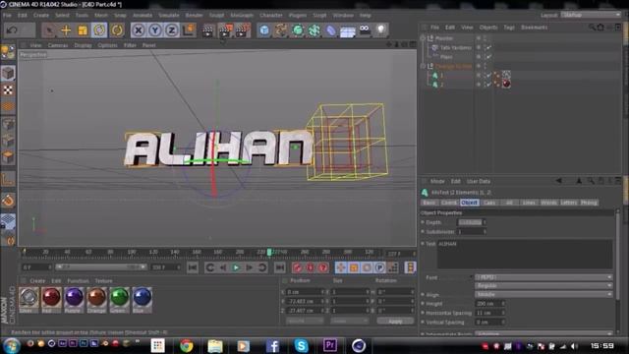Screen dimensions: 629x354
Task: Click the Text field containing ALIHAN
Action: point(525,254)
